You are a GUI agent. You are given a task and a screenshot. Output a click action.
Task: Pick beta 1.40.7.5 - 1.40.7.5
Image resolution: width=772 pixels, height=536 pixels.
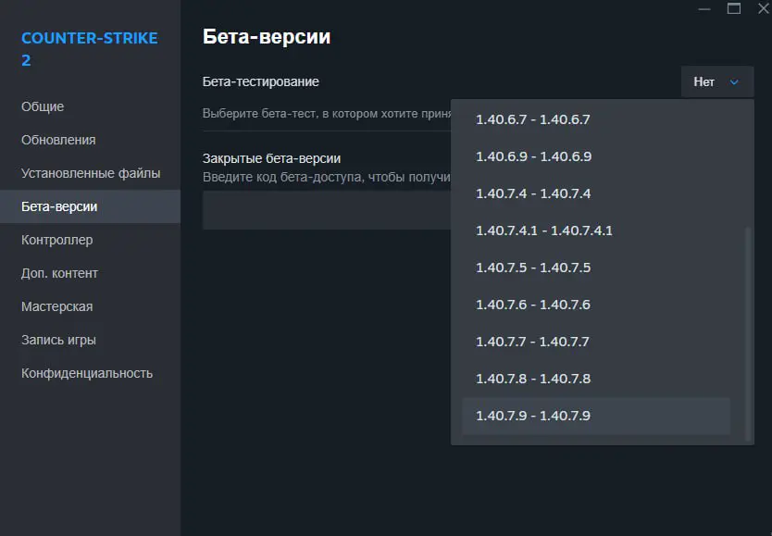click(x=596, y=268)
